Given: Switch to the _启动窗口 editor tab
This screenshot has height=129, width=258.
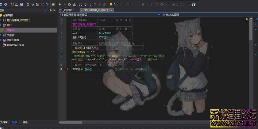Looking at the screenshot, I should tap(67, 10).
